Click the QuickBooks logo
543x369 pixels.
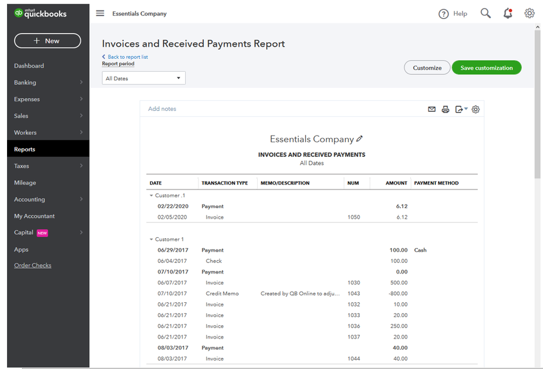40,13
